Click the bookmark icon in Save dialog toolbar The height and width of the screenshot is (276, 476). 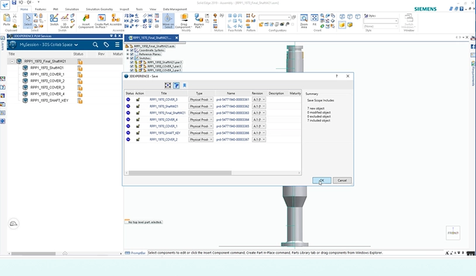click(x=184, y=85)
